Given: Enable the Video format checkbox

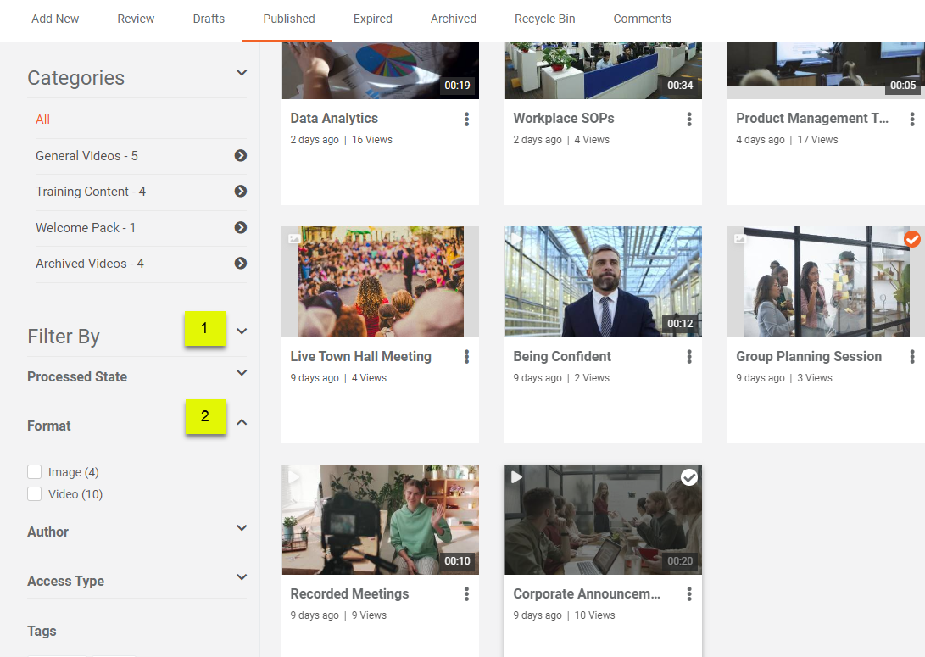Looking at the screenshot, I should point(34,494).
